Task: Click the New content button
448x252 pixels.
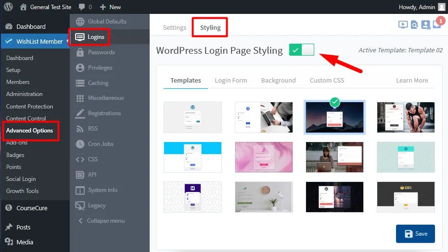Action: pyautogui.click(x=110, y=7)
